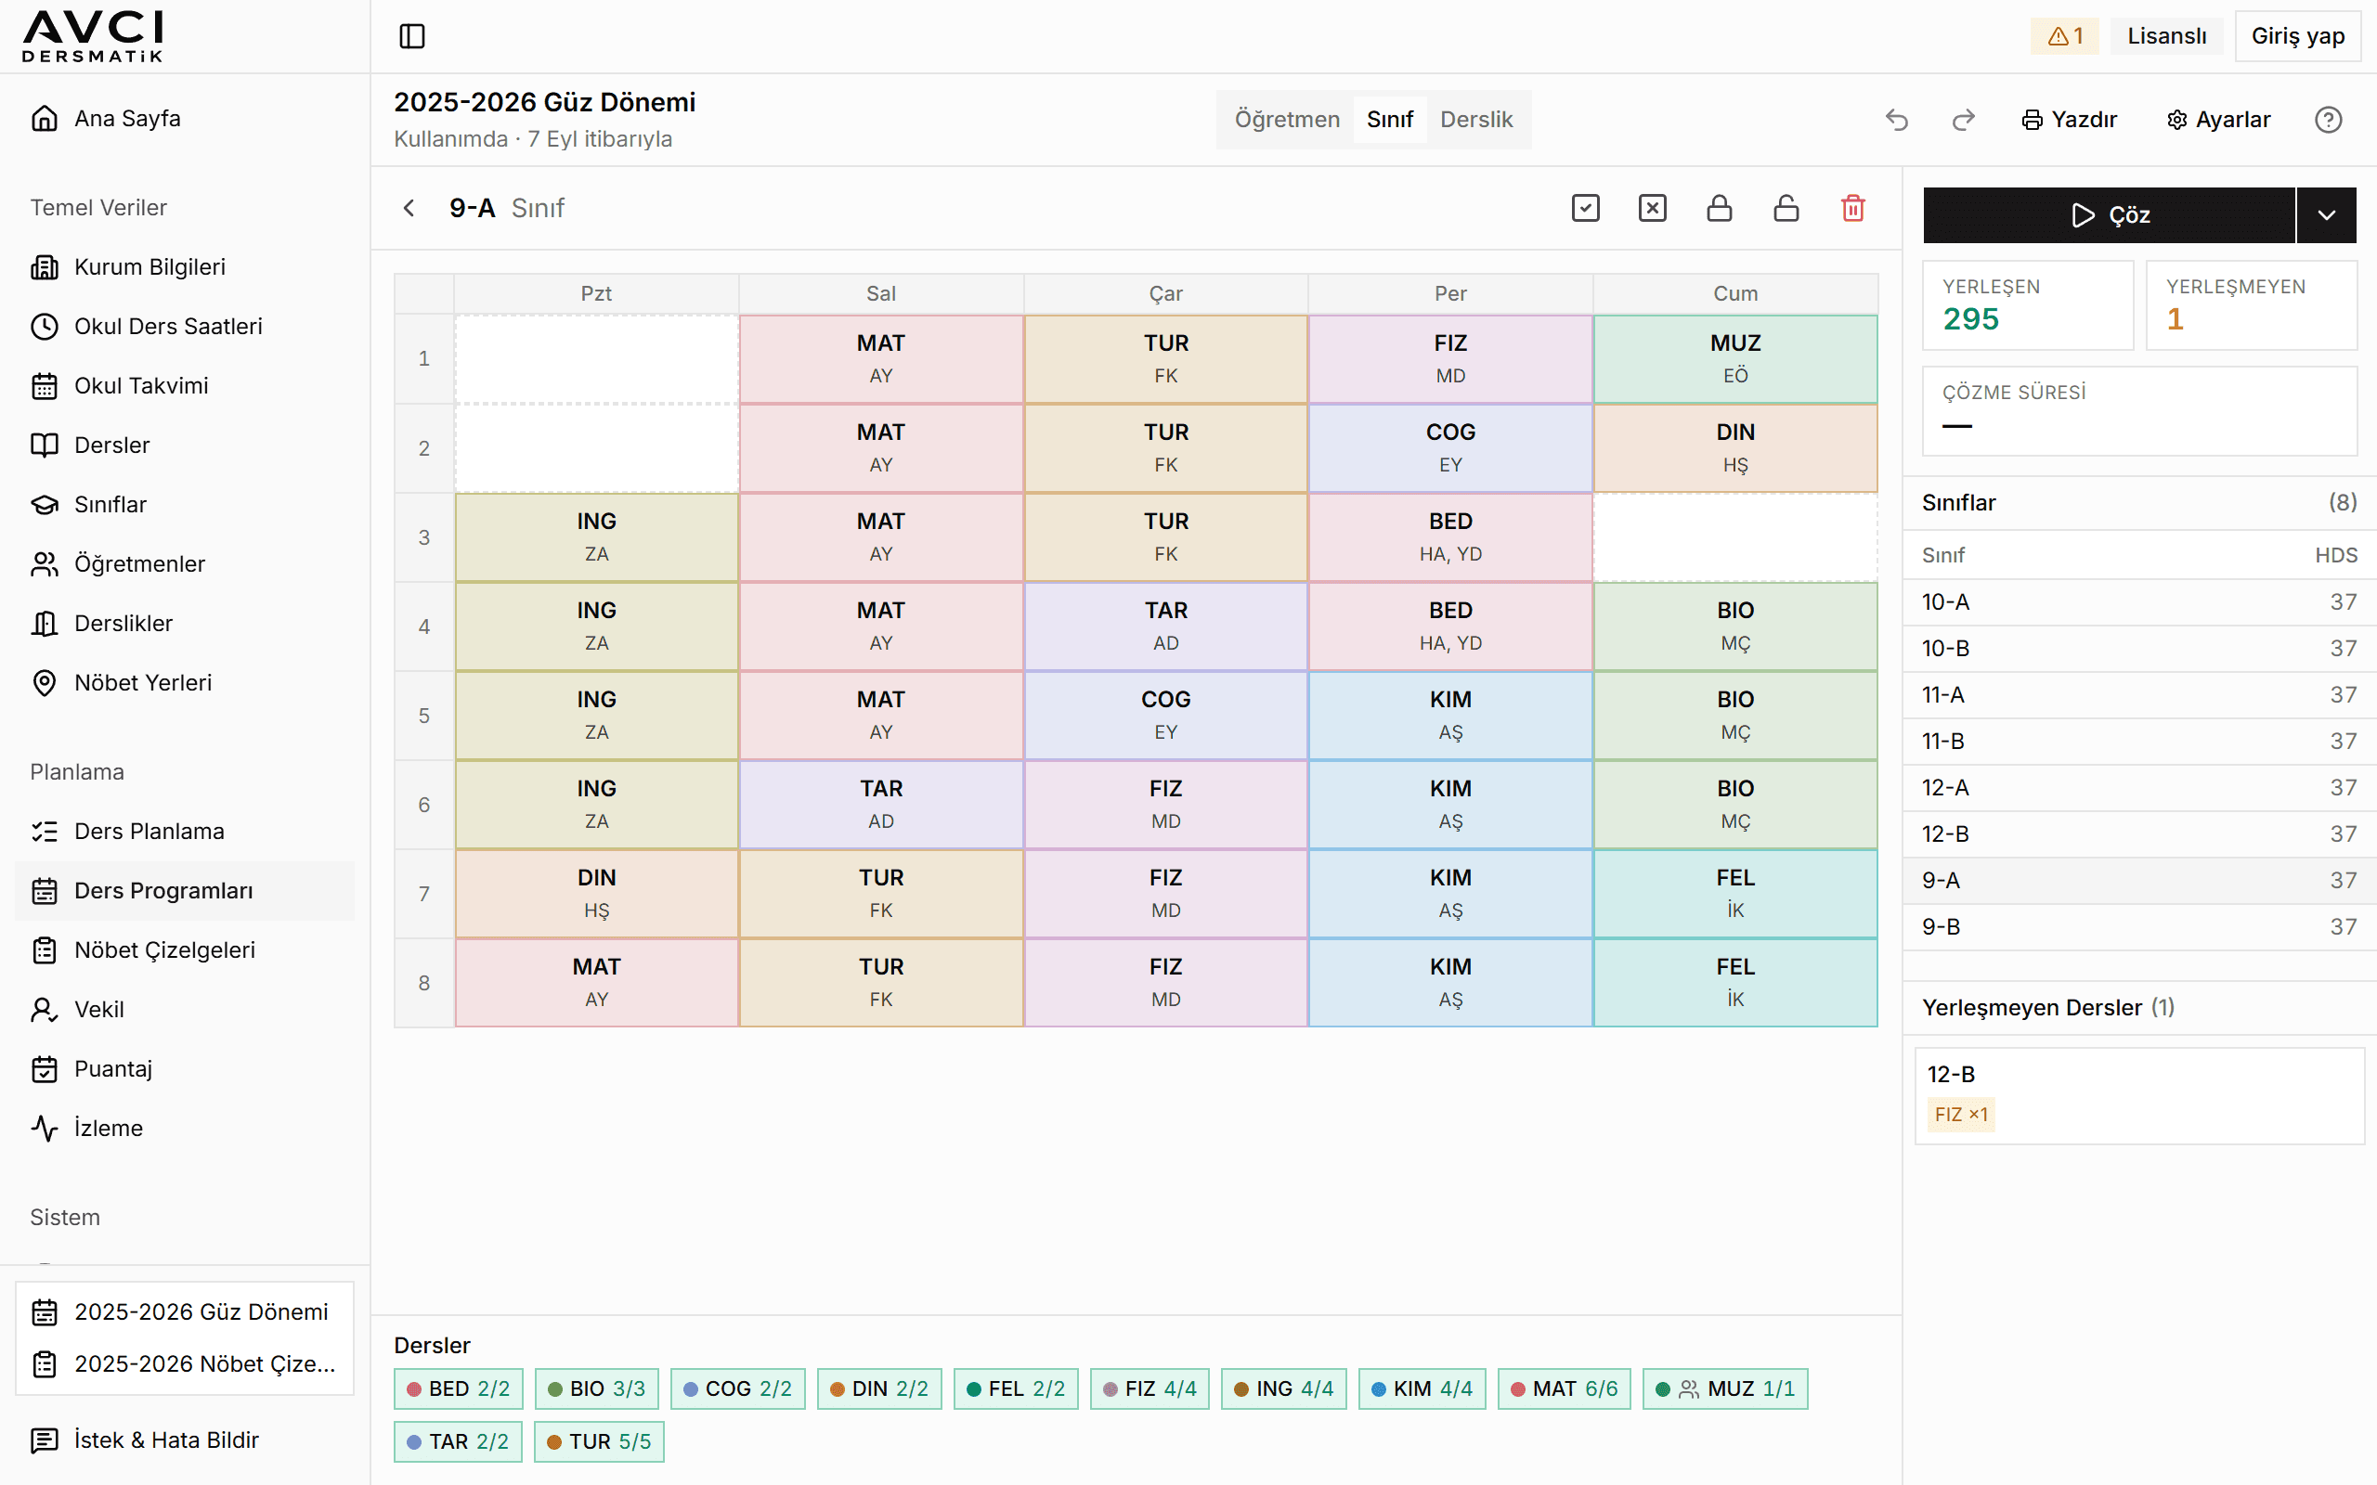Open Nöbet Yerleri in sidebar
2377x1485 pixels.
point(185,682)
